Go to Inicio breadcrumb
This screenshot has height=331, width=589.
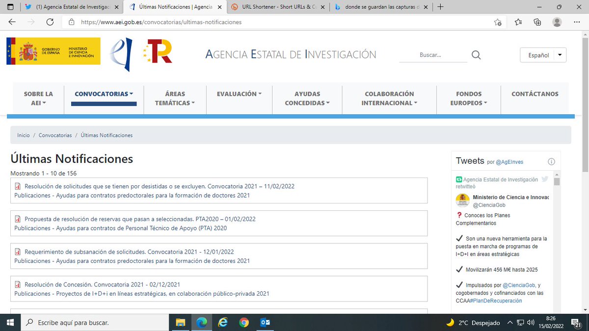[23, 135]
